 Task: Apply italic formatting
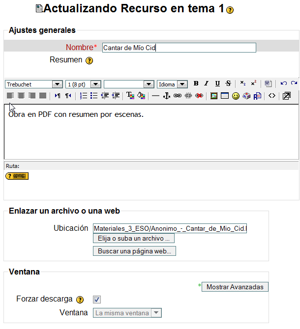point(207,84)
